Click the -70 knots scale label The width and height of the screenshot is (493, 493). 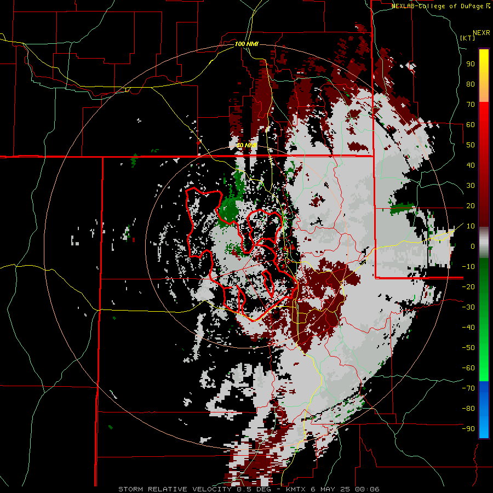tap(468, 388)
